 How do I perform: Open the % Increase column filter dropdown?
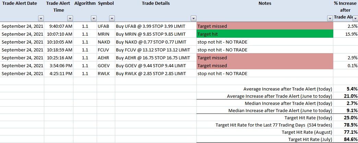(x=355, y=18)
